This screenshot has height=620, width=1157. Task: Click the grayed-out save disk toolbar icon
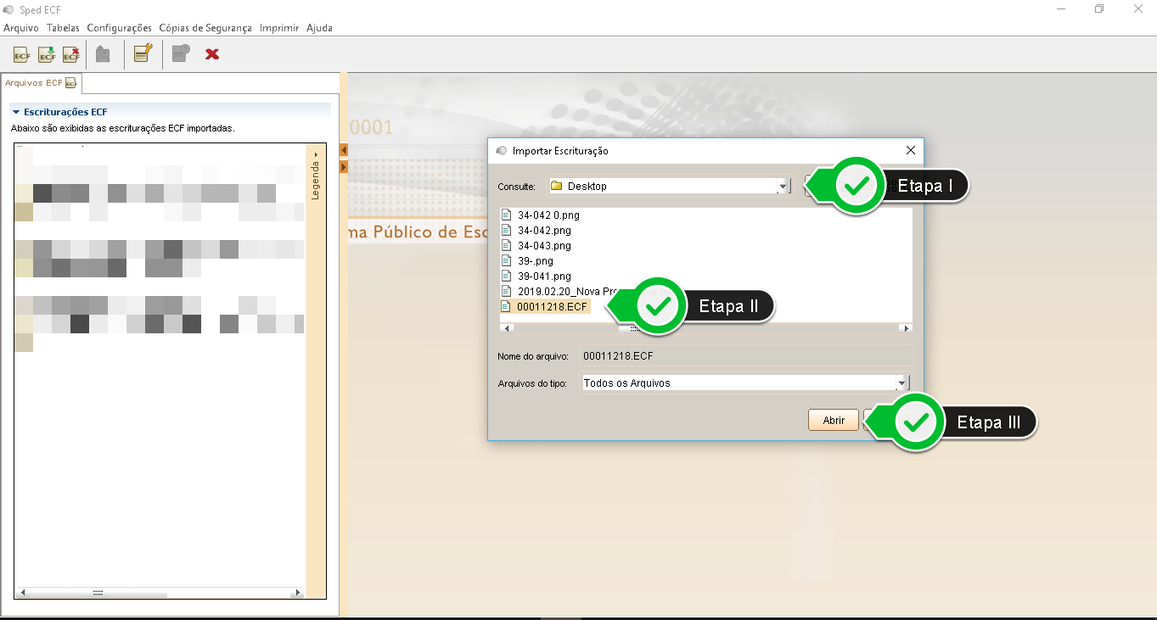[103, 54]
